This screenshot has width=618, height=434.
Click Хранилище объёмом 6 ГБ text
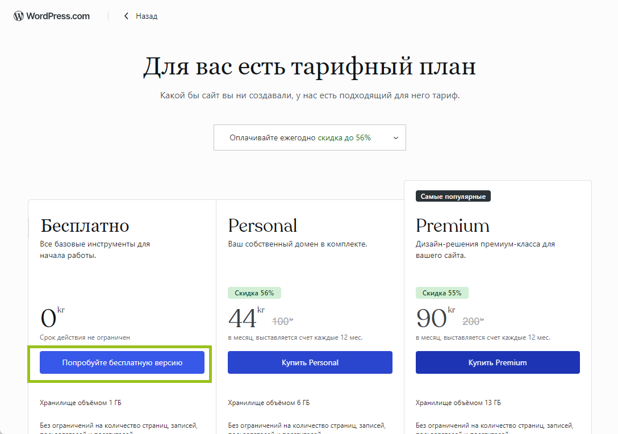pos(269,403)
